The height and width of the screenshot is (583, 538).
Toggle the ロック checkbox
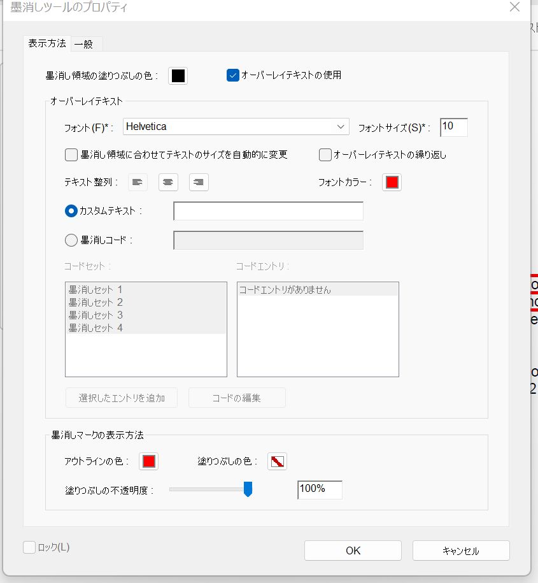coord(29,547)
